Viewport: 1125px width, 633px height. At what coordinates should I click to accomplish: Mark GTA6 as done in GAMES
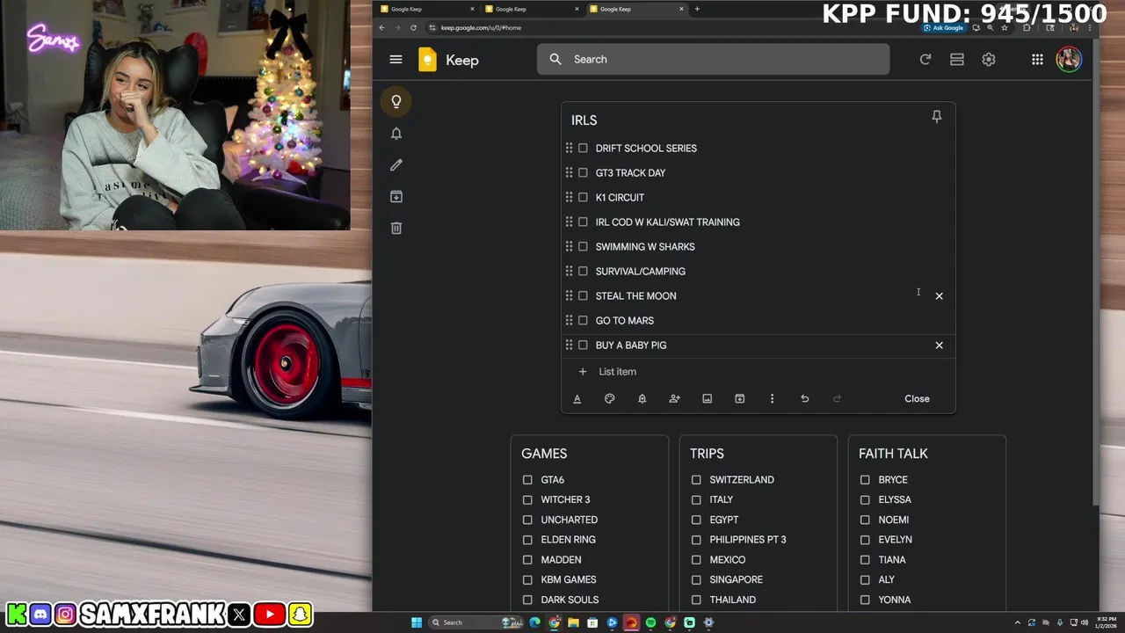click(x=527, y=479)
